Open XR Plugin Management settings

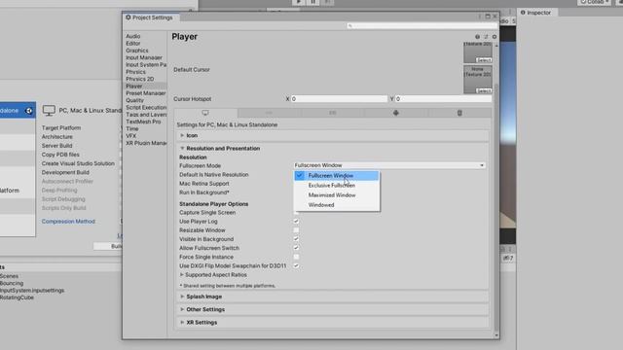click(146, 143)
